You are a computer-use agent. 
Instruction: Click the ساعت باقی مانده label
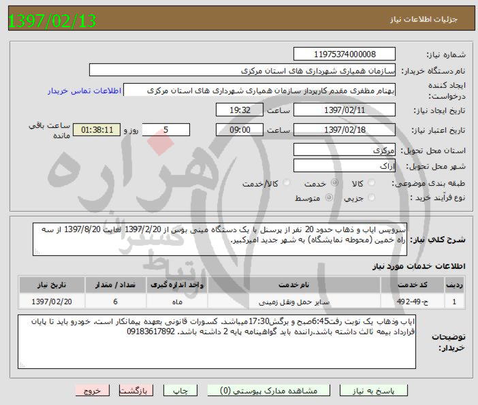tap(50, 130)
